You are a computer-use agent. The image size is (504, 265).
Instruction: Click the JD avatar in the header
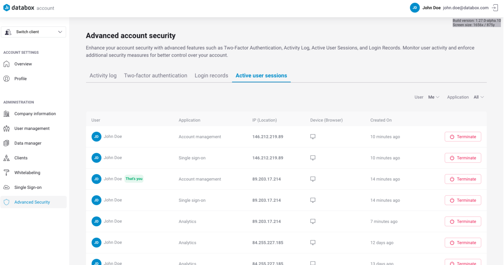coord(415,8)
